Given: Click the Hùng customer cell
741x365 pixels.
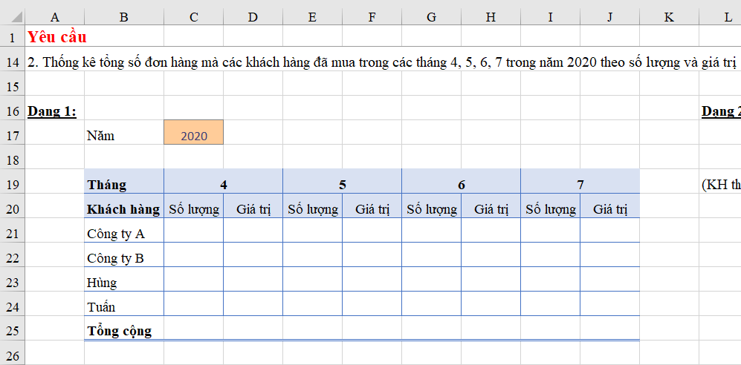Looking at the screenshot, I should click(124, 279).
